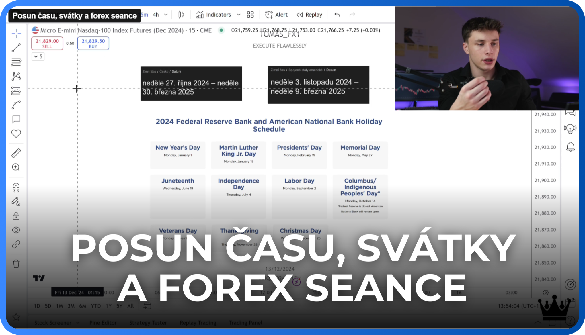Select the YTD date range
Screen dimensions: 585x335
[x=96, y=306]
